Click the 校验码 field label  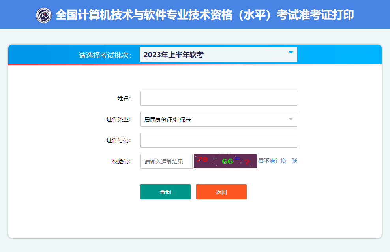122,161
